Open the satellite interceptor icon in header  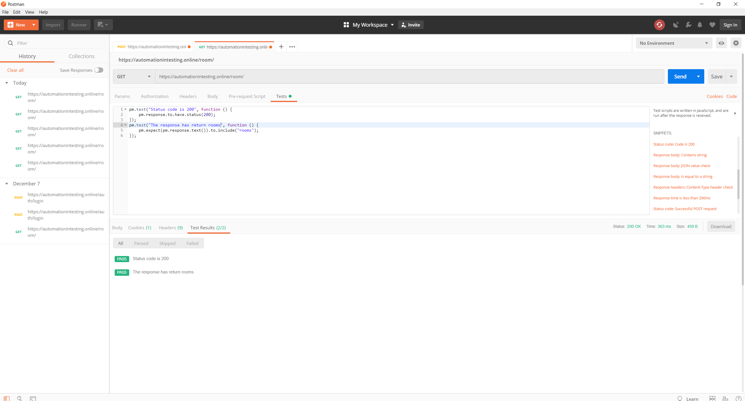pos(676,25)
